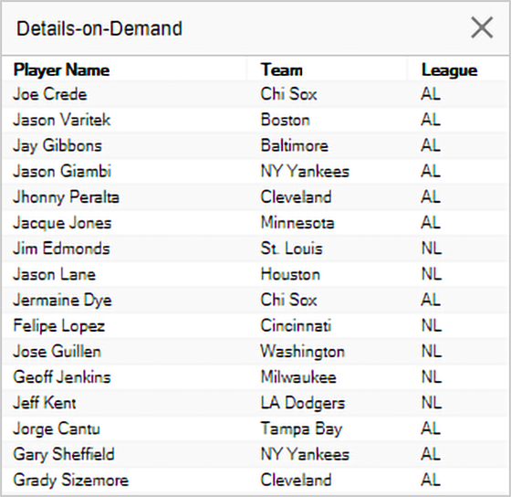This screenshot has height=497, width=511.
Task: Click Milwaukee team cell
Action: (298, 377)
